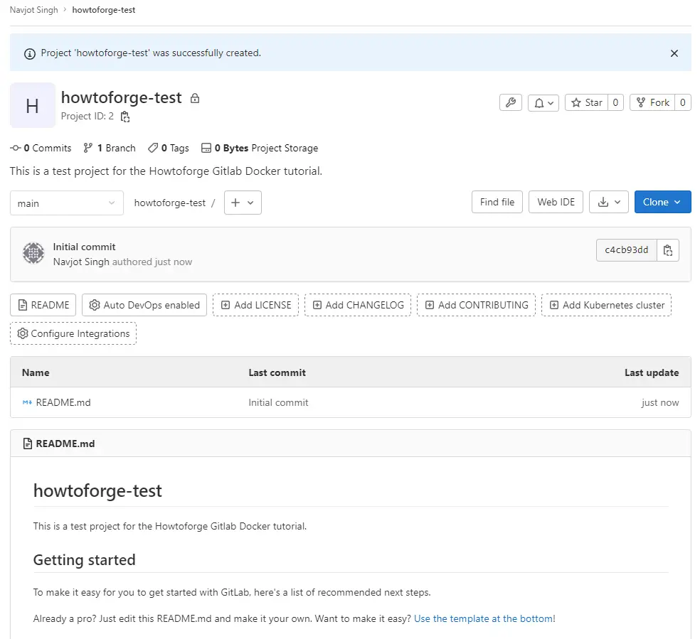
Task: View the star count of 0
Action: [x=615, y=102]
